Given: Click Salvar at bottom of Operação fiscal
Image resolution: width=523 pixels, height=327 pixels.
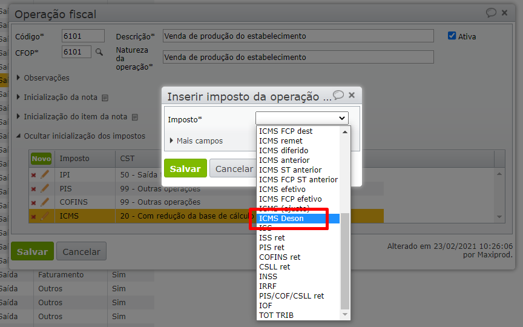Looking at the screenshot, I should click(32, 251).
